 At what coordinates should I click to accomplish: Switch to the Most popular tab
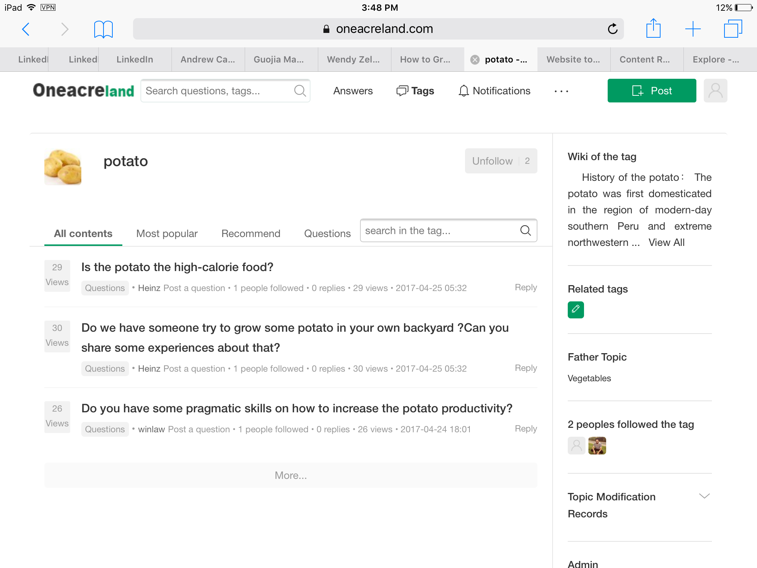(167, 233)
